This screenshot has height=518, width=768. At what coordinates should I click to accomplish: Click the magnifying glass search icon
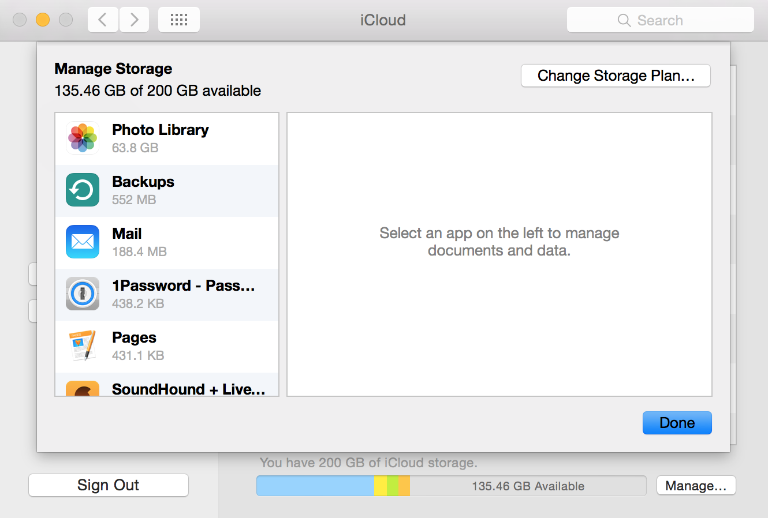[624, 20]
